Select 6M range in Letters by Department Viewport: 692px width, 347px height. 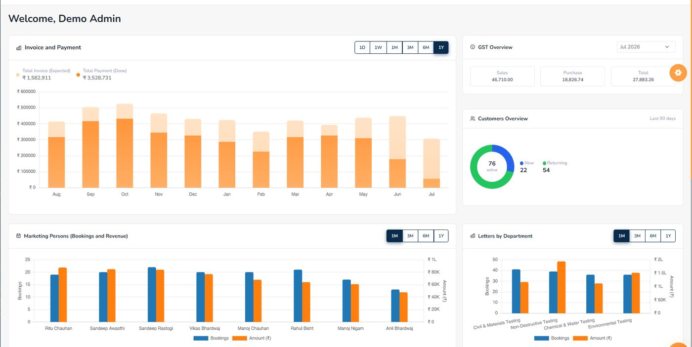[x=653, y=236]
